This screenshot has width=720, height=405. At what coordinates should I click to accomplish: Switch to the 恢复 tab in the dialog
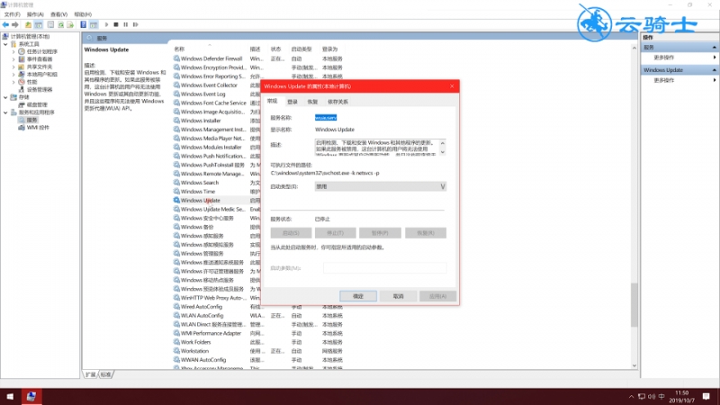[x=312, y=102]
